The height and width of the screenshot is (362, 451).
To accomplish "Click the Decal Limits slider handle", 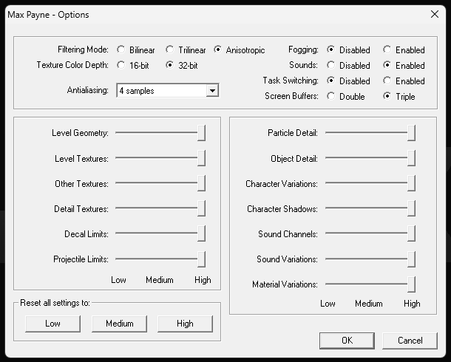I will point(201,233).
